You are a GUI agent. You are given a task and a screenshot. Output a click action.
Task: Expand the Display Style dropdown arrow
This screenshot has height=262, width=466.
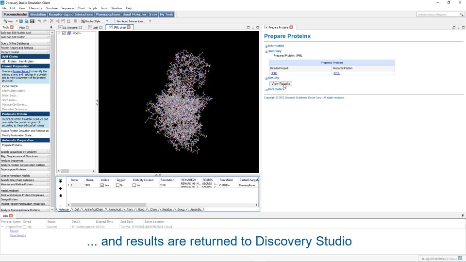coord(107,21)
